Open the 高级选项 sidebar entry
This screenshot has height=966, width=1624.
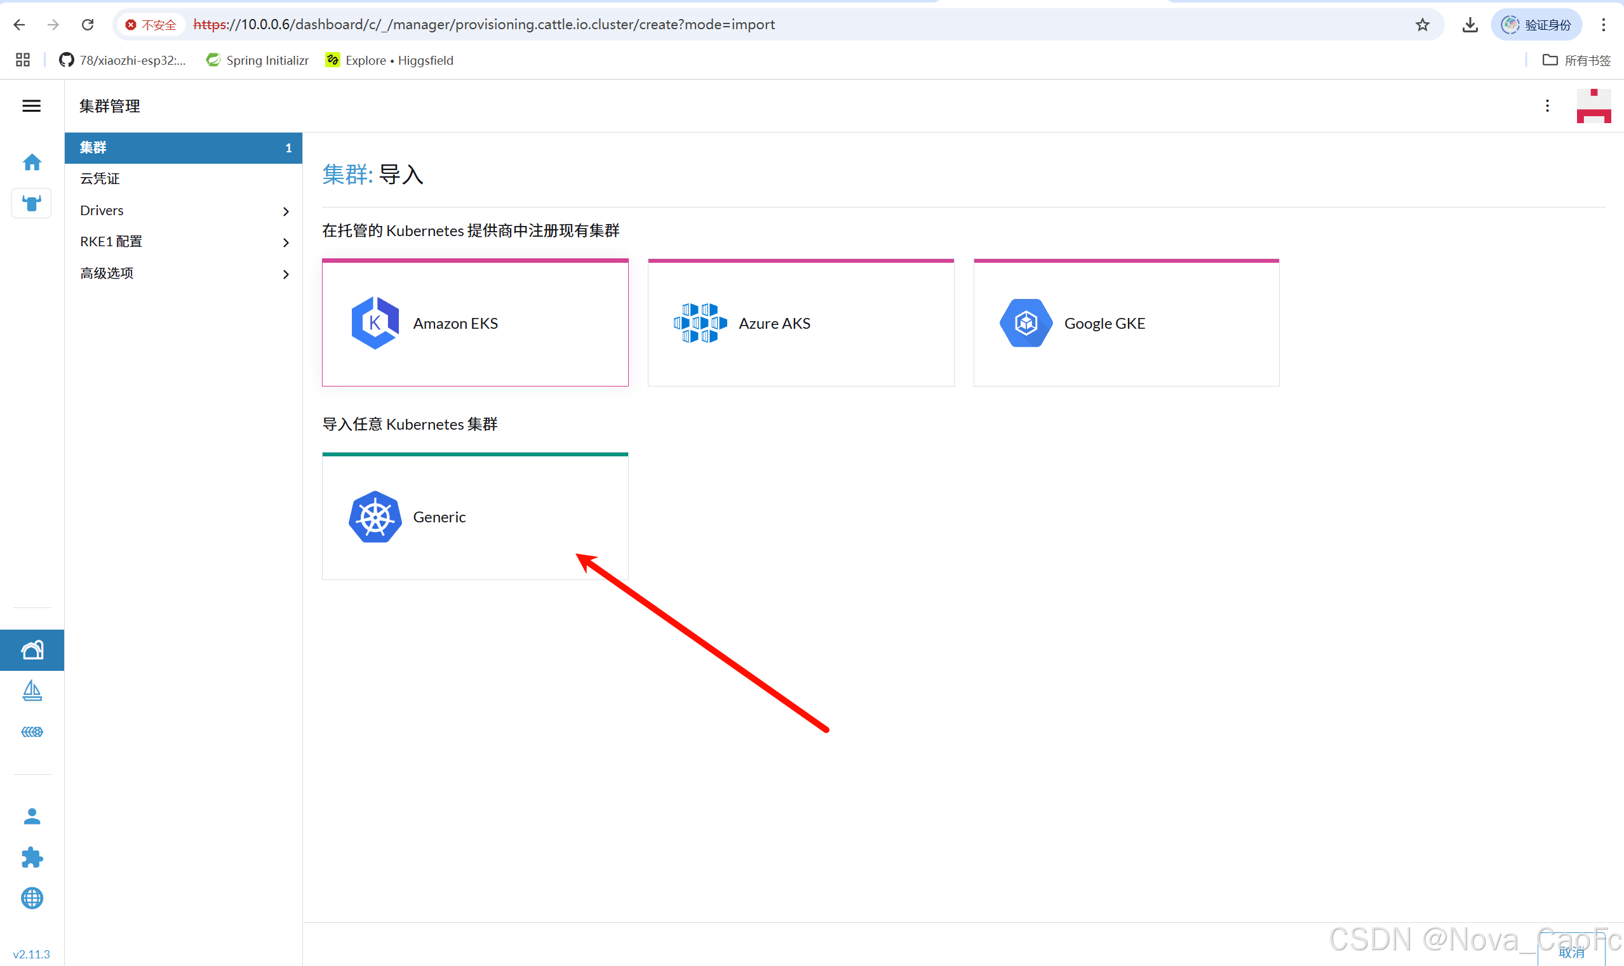coord(183,274)
